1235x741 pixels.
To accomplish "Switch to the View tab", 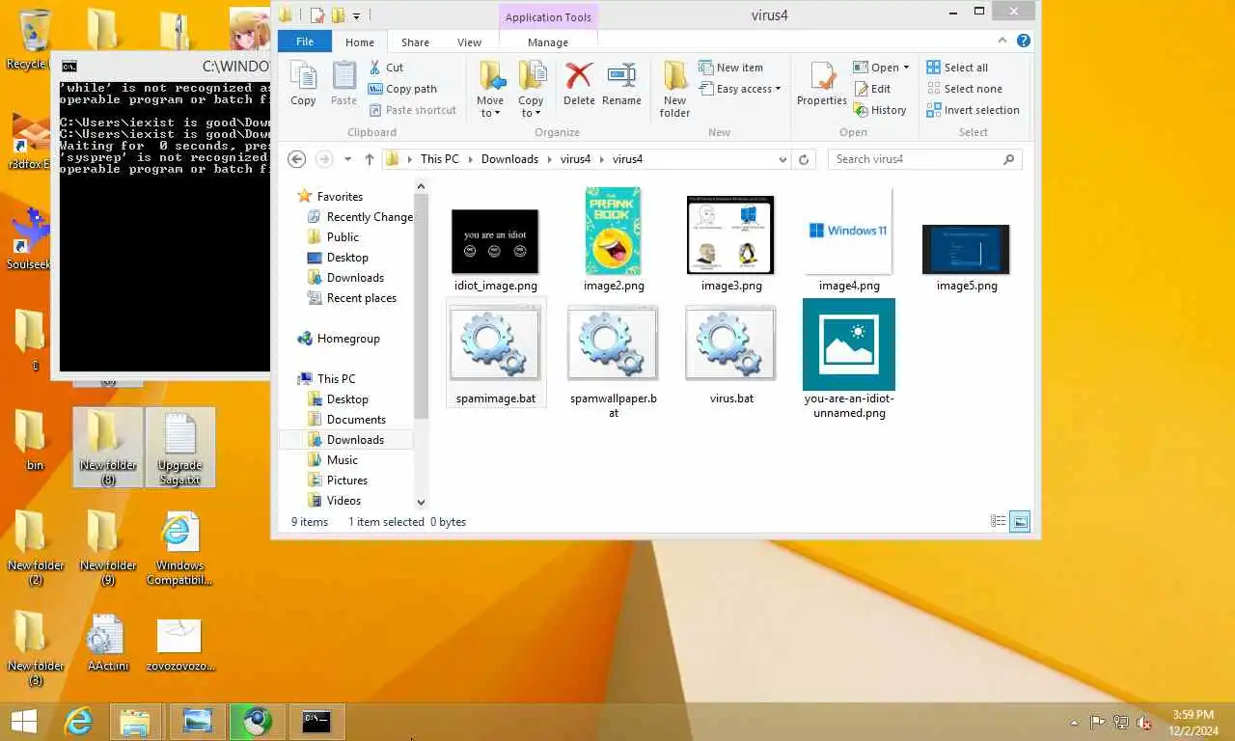I will click(469, 42).
